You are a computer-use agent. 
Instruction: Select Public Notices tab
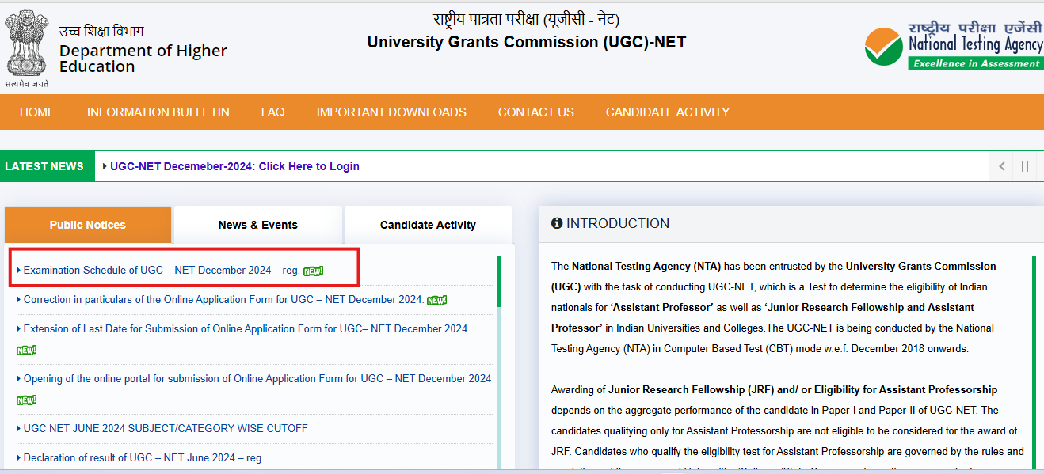(87, 225)
